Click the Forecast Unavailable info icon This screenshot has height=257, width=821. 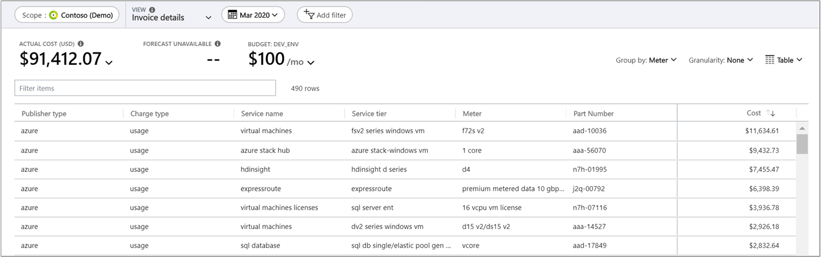(218, 43)
